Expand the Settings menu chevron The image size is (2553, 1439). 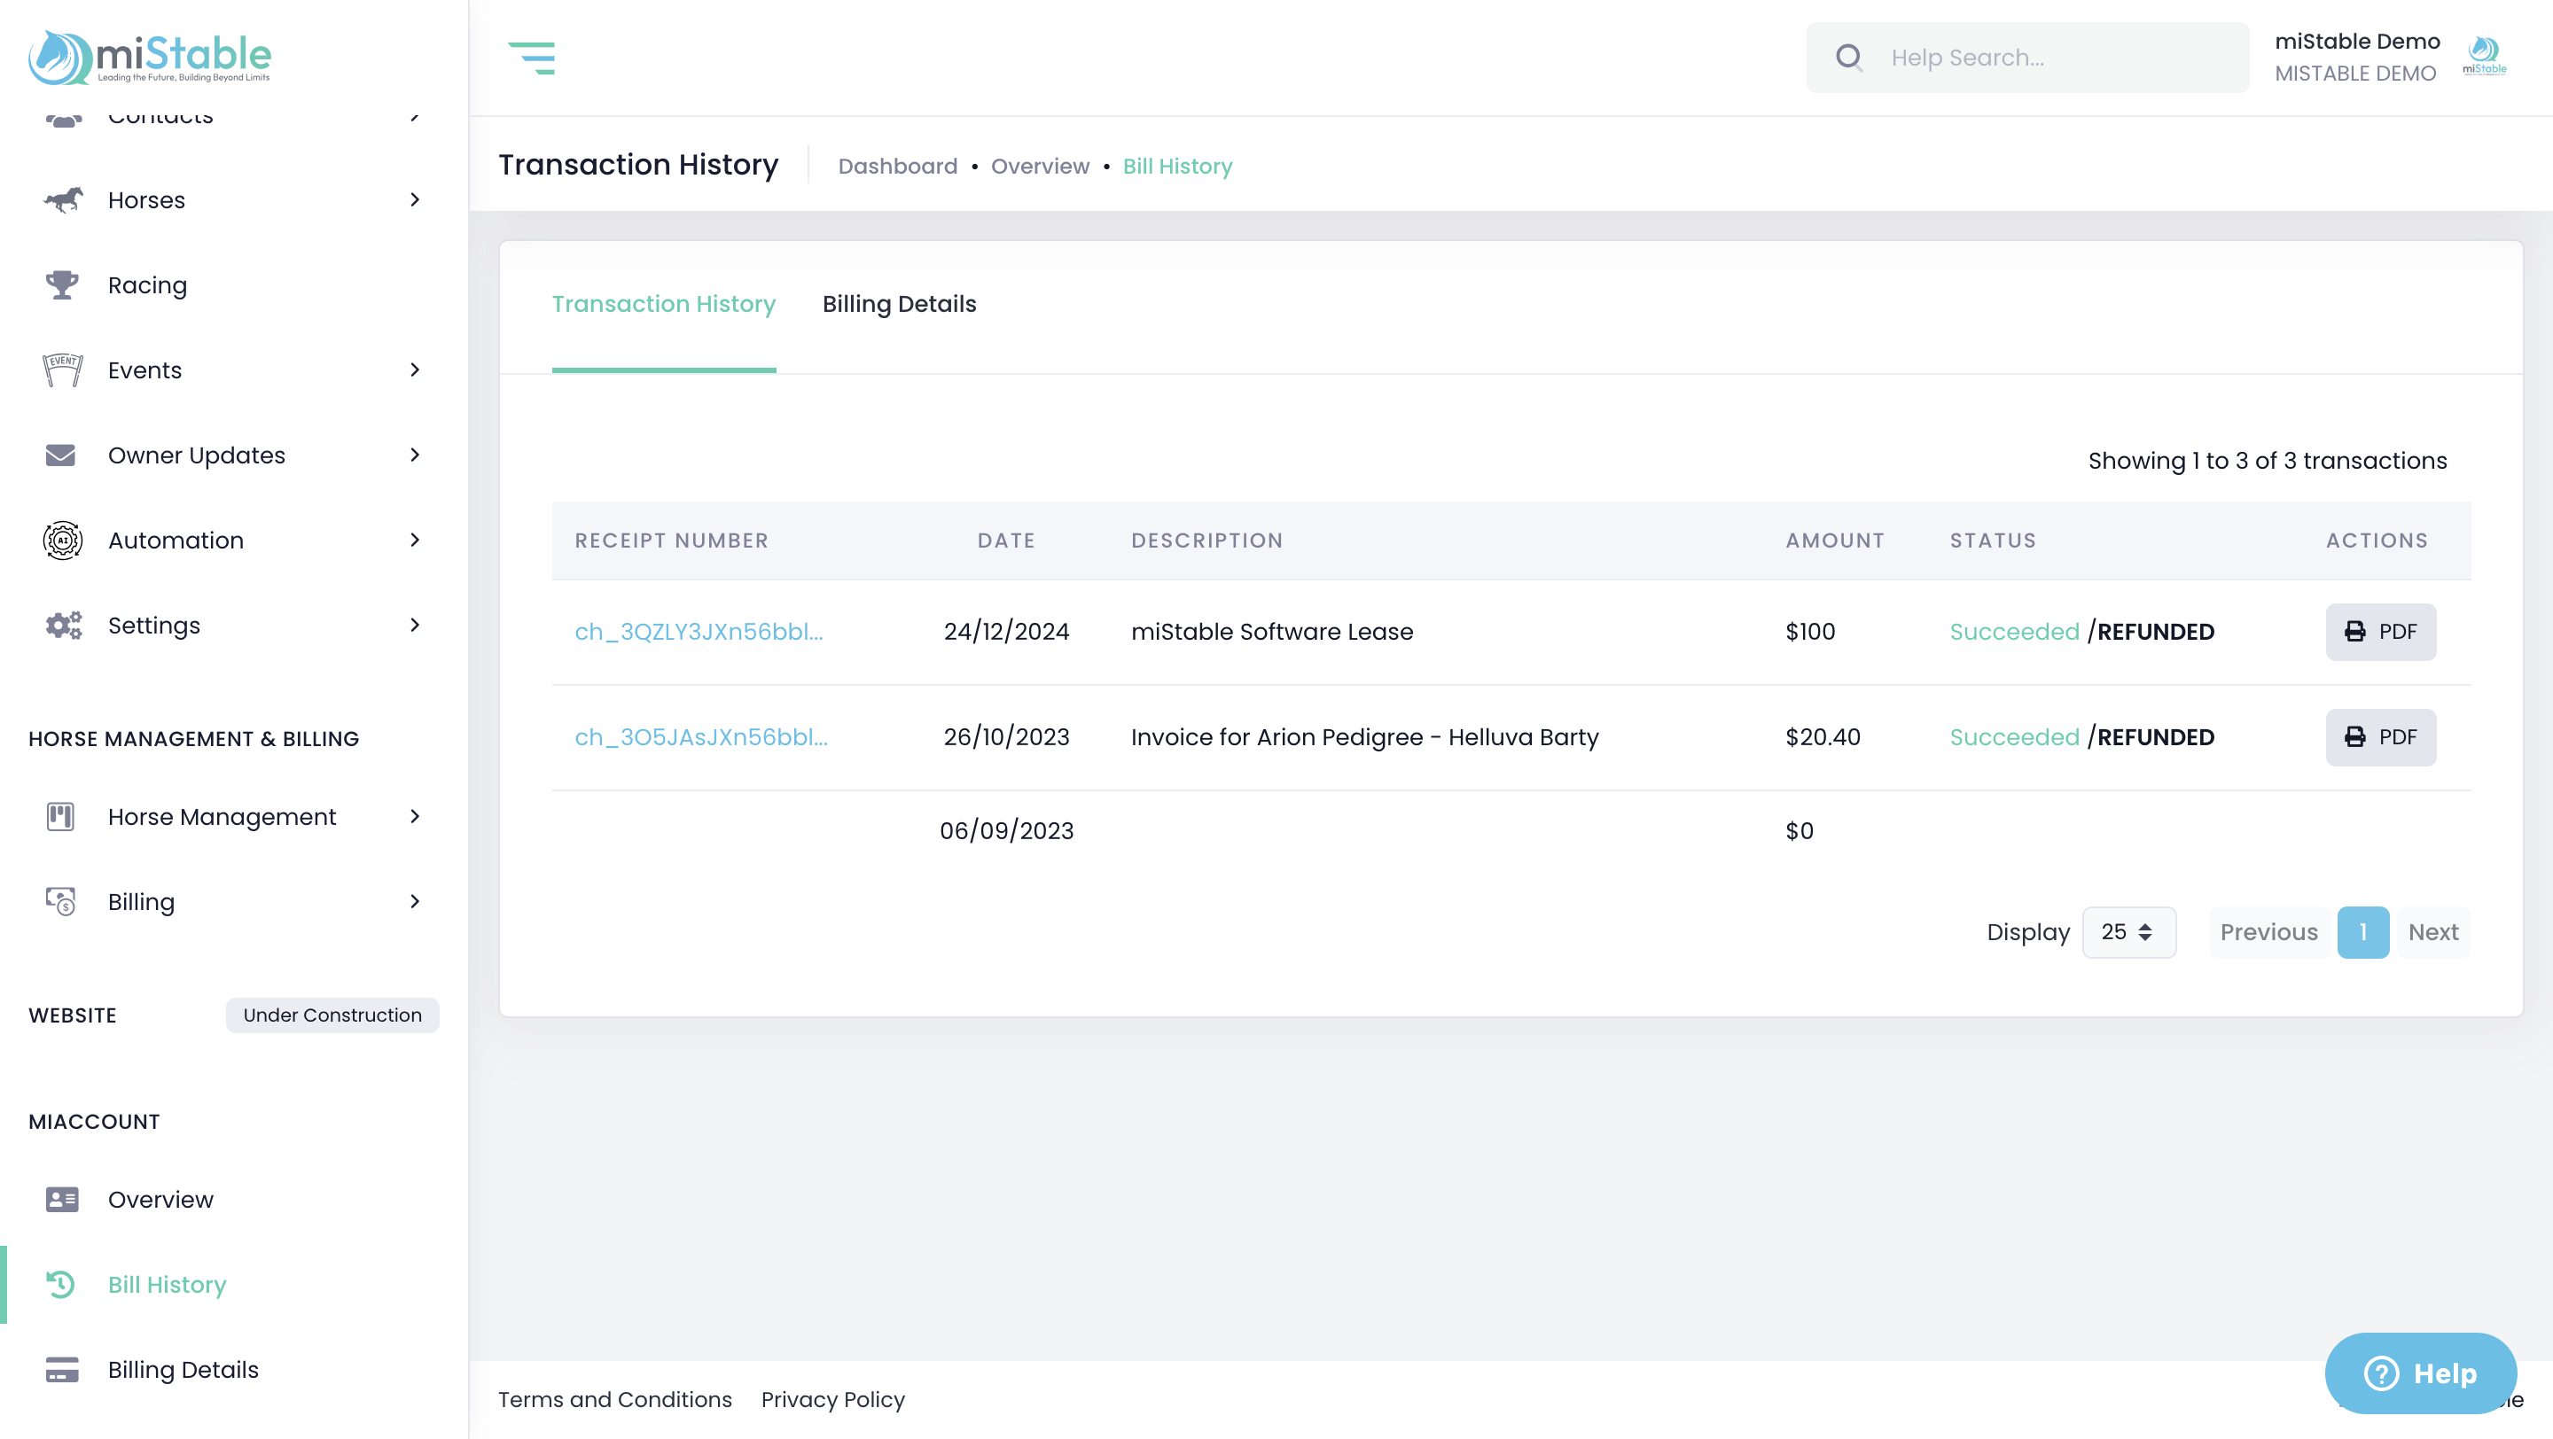click(x=414, y=625)
